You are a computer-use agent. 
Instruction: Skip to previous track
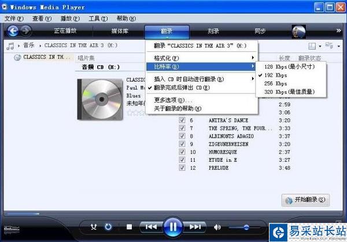click(x=151, y=227)
